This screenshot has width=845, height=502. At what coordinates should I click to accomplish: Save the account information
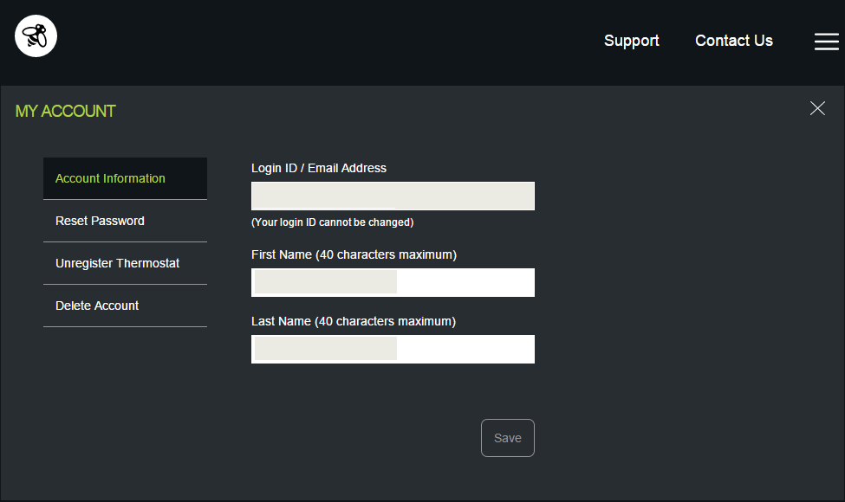pyautogui.click(x=508, y=438)
